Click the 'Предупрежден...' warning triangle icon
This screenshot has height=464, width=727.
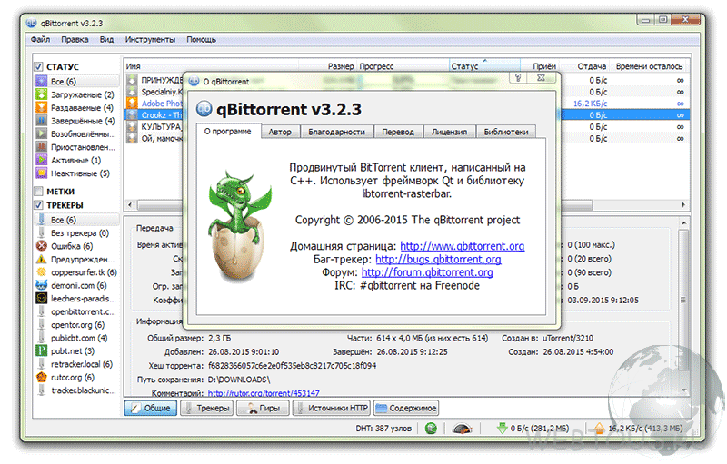pos(41,260)
